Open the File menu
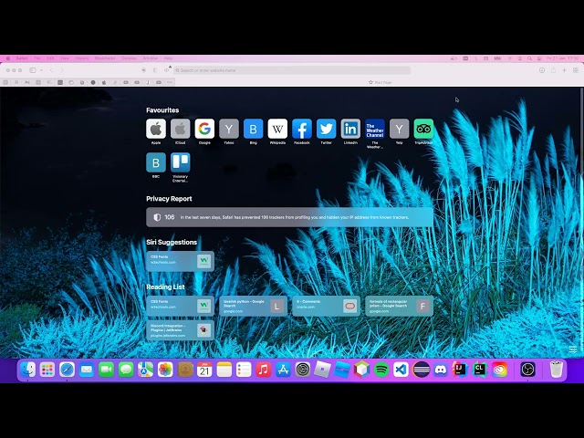 37,58
